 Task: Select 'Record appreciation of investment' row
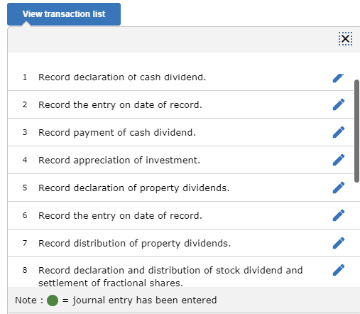[x=180, y=160]
